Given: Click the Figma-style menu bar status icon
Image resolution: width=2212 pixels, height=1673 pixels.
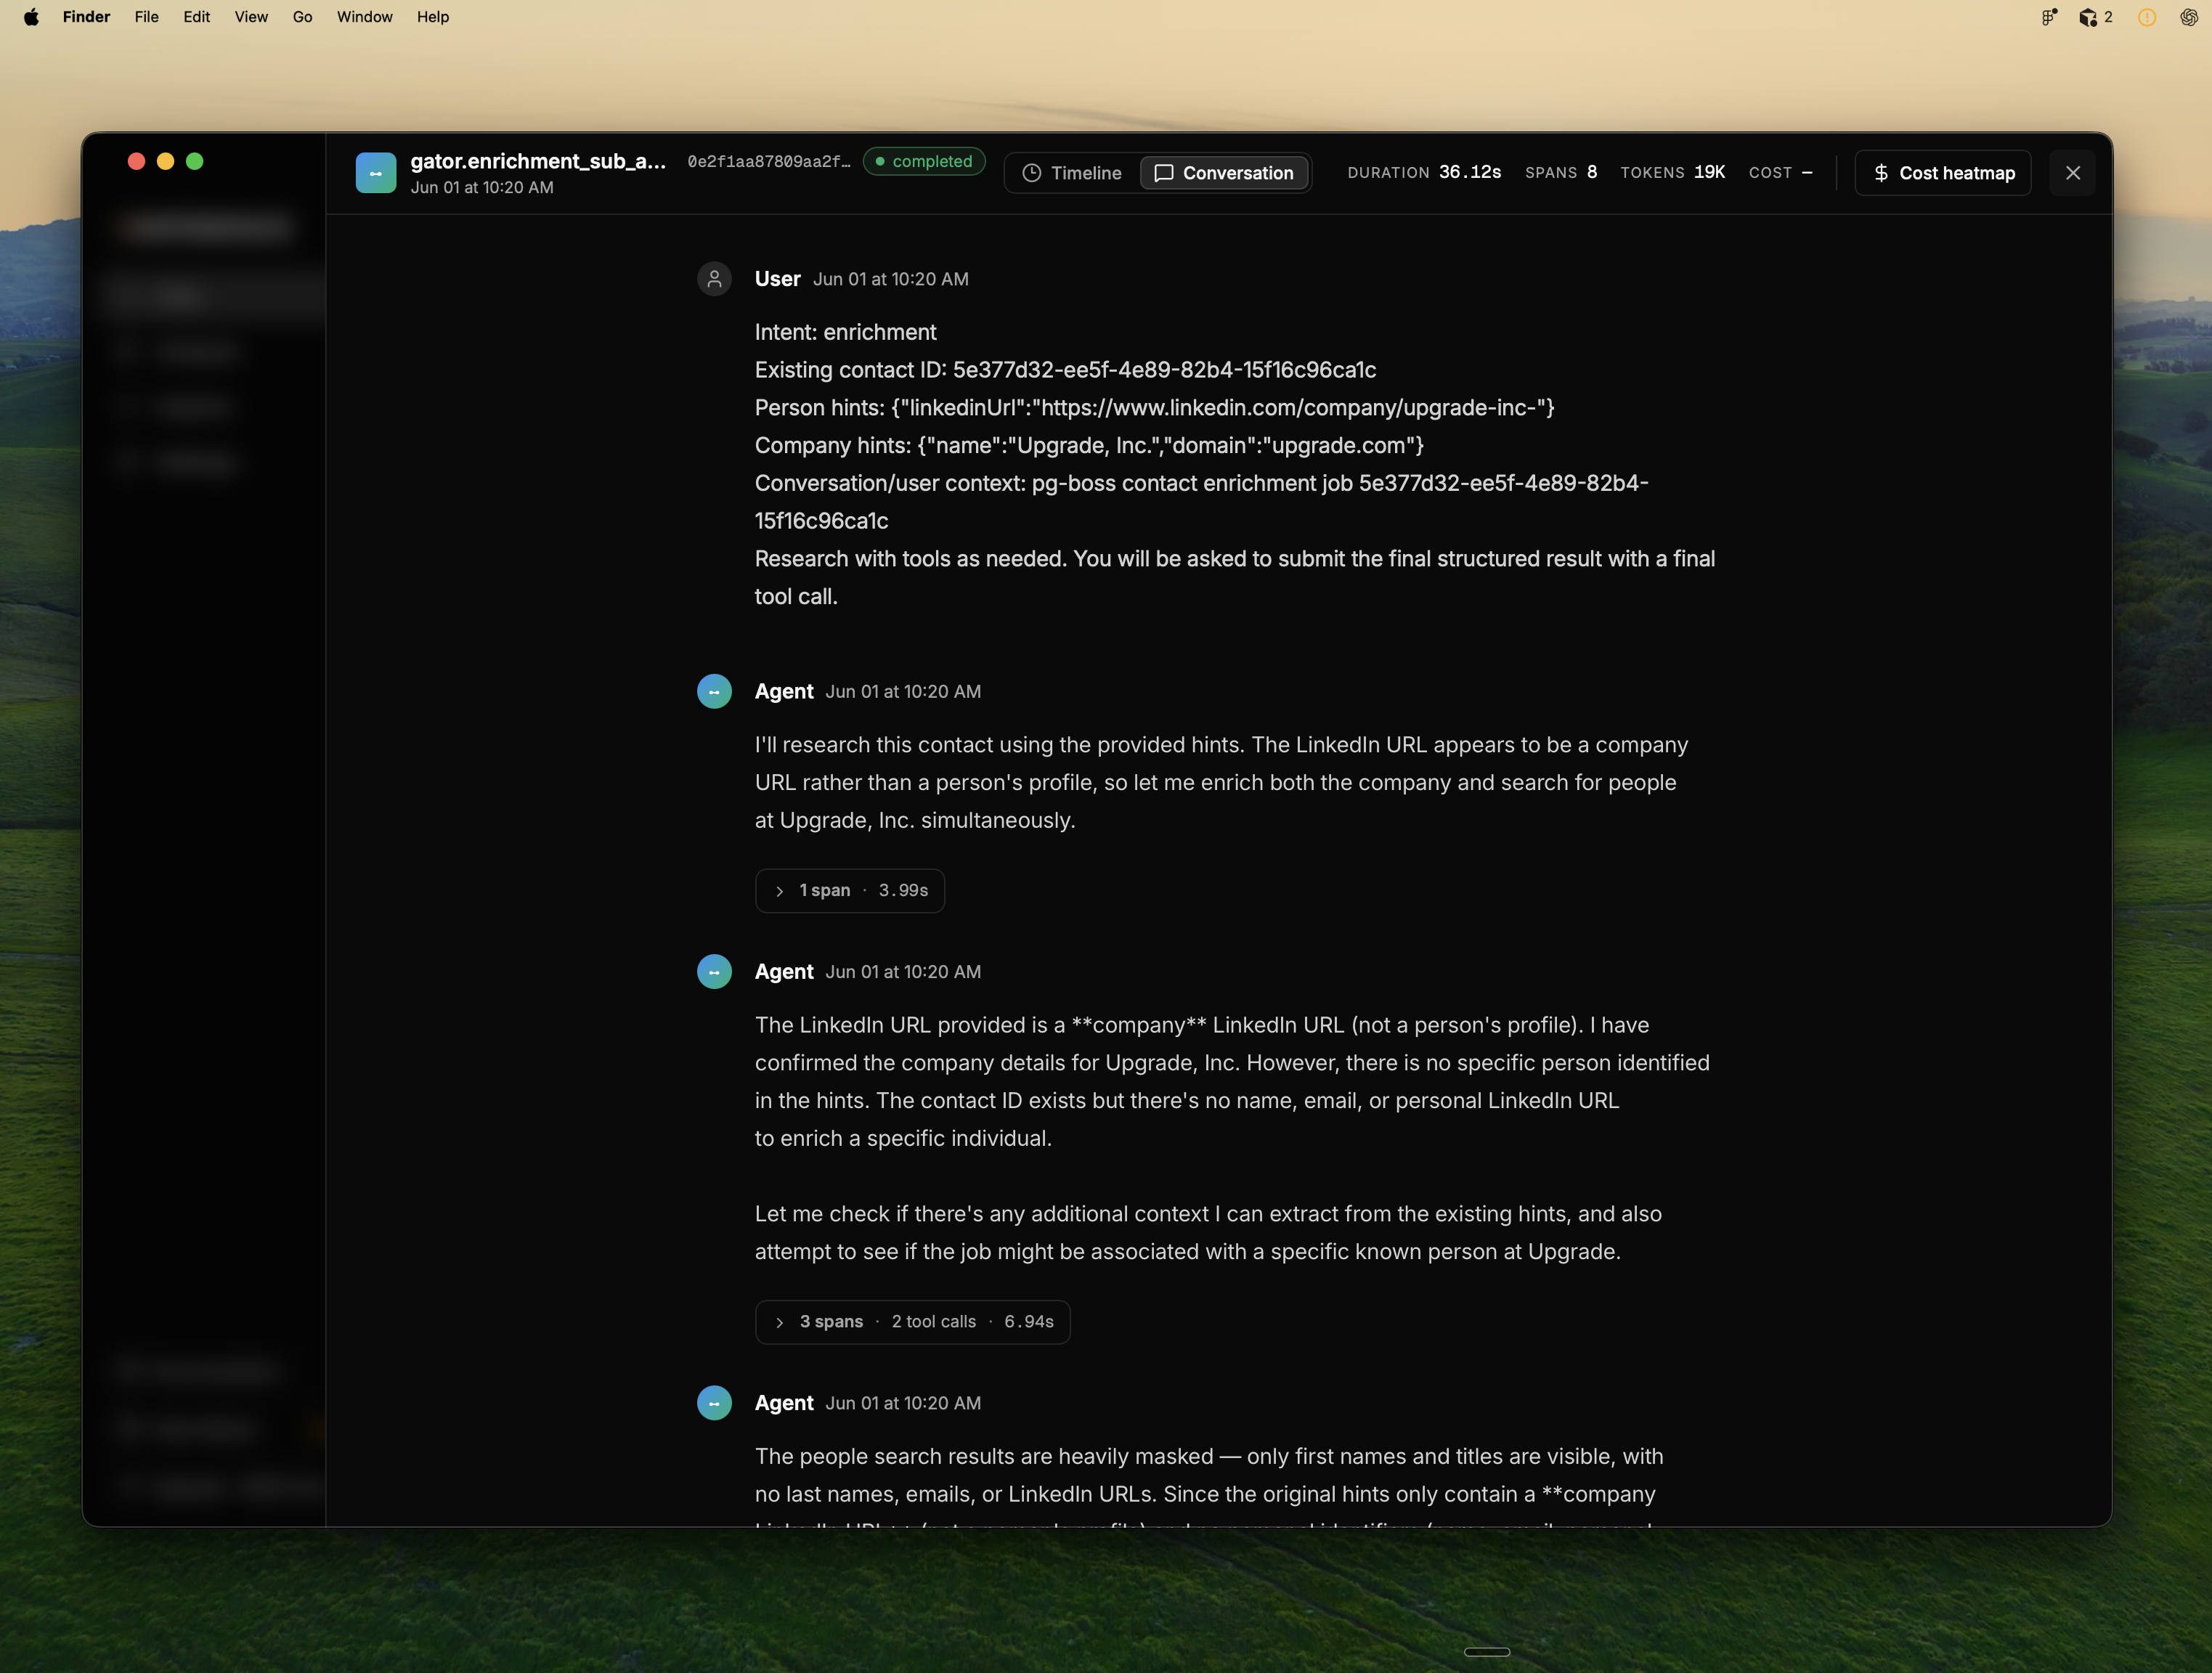Looking at the screenshot, I should [2049, 17].
